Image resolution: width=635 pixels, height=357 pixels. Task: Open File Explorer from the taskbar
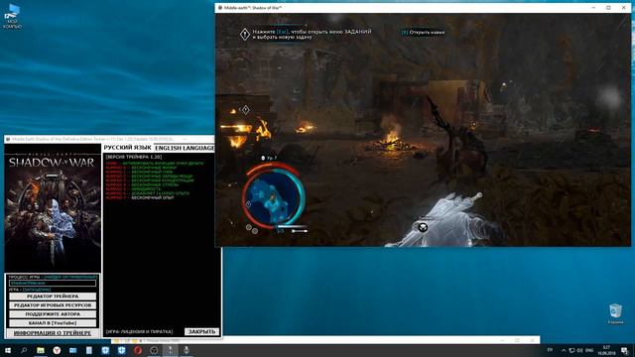point(41,350)
